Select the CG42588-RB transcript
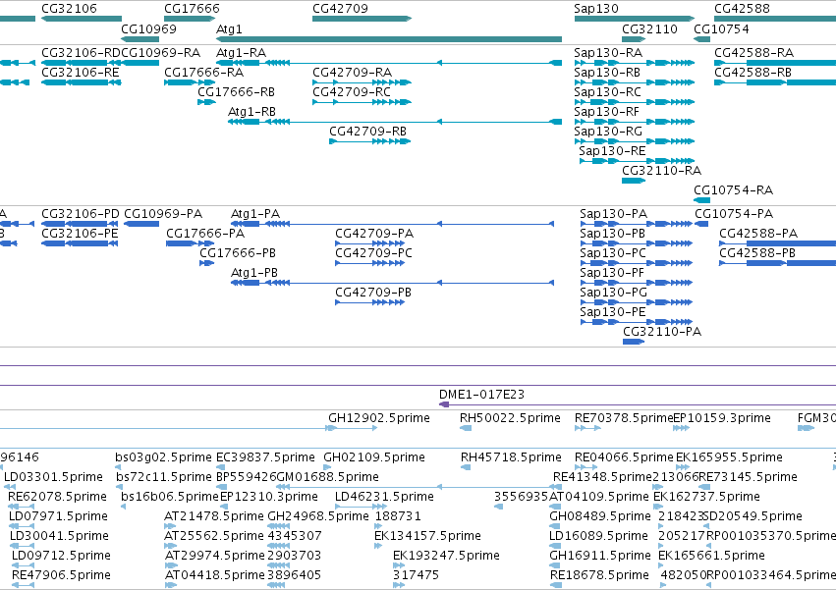The height and width of the screenshot is (590, 836). tap(775, 82)
